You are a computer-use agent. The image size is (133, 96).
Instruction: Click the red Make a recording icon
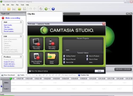3,18
